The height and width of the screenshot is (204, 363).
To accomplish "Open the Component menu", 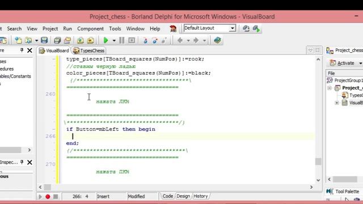I will [90, 29].
